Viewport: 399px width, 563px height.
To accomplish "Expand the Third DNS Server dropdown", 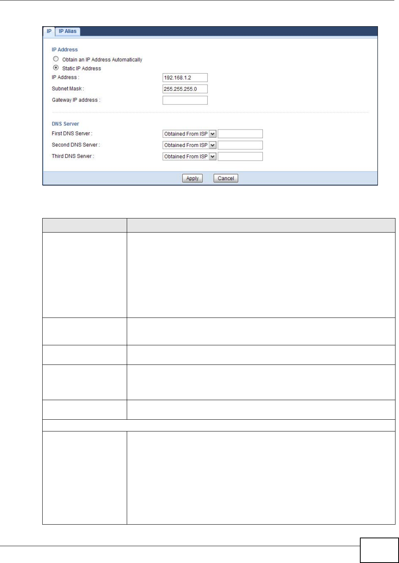I will point(189,157).
